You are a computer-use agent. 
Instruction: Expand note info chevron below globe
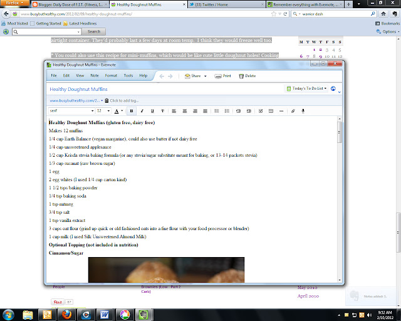click(340, 92)
